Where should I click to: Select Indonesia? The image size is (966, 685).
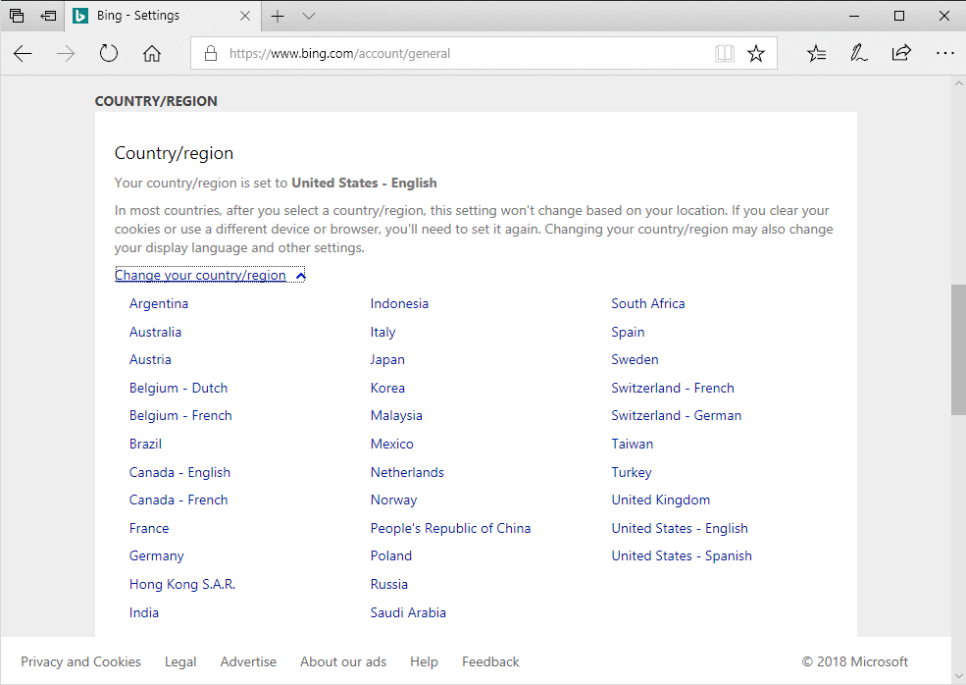point(399,303)
